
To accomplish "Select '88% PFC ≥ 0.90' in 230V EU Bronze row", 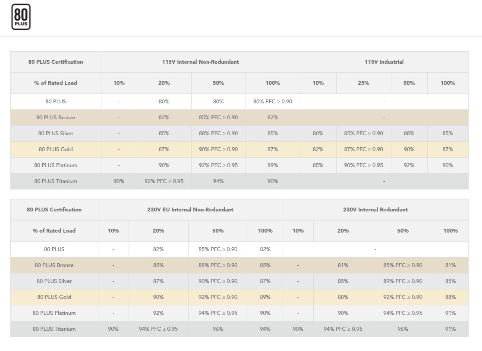I will tap(218, 265).
